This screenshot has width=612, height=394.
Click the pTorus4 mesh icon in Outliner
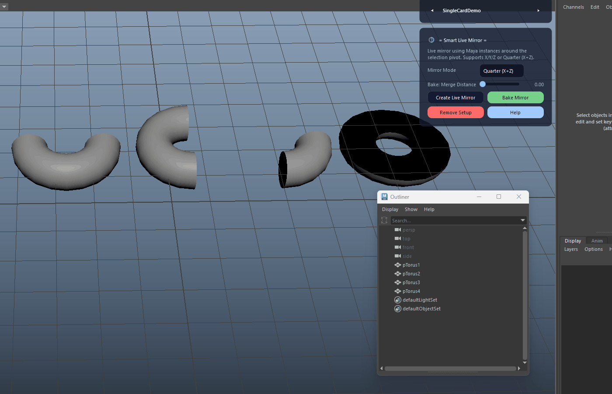point(398,291)
